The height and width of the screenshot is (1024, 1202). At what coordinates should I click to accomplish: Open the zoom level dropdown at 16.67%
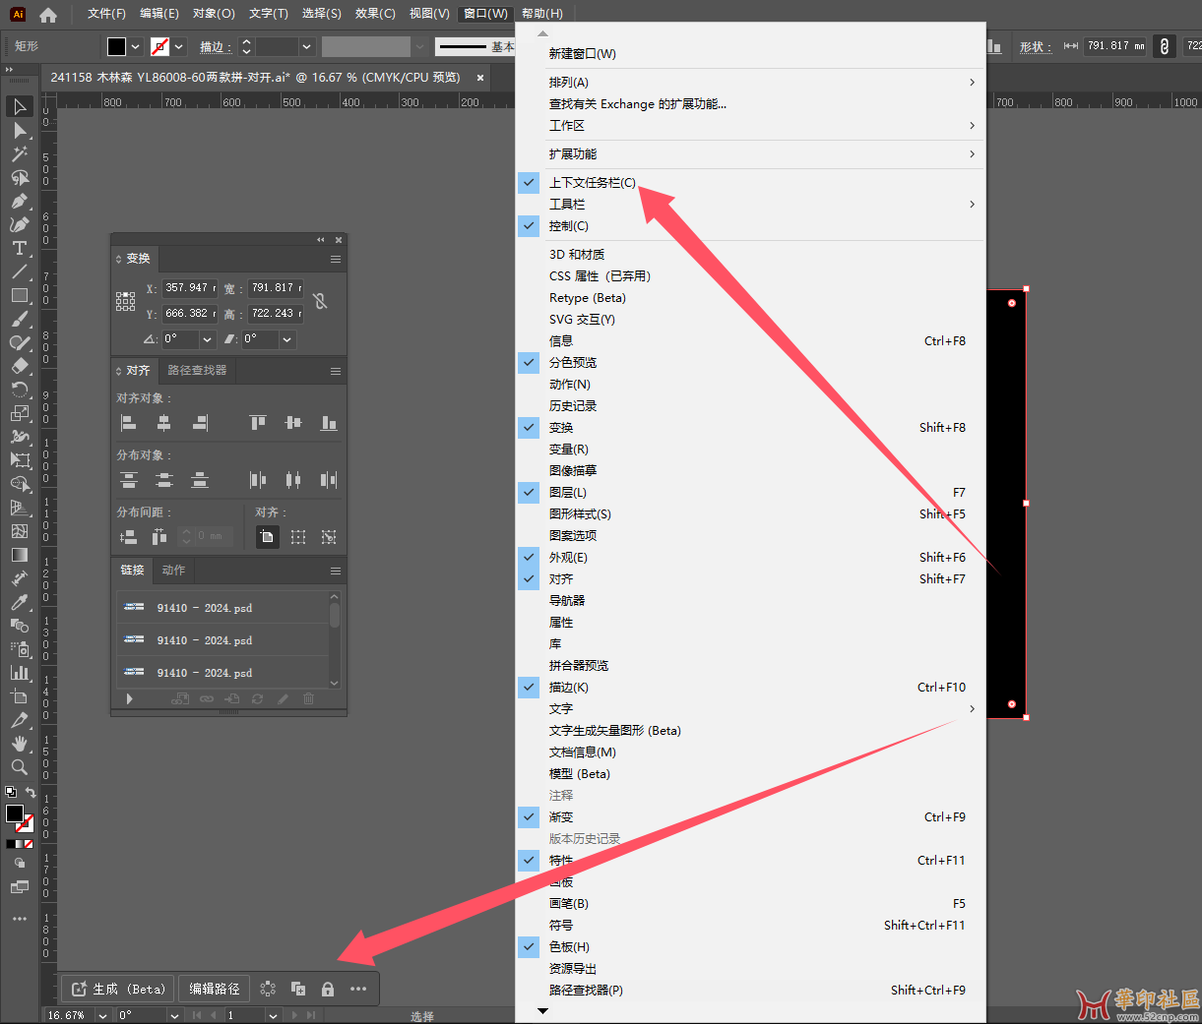coord(102,1015)
